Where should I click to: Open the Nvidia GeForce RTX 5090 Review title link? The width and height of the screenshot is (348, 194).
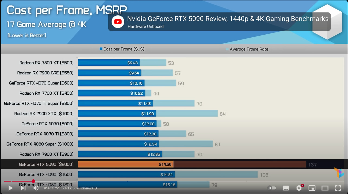pyautogui.click(x=227, y=19)
